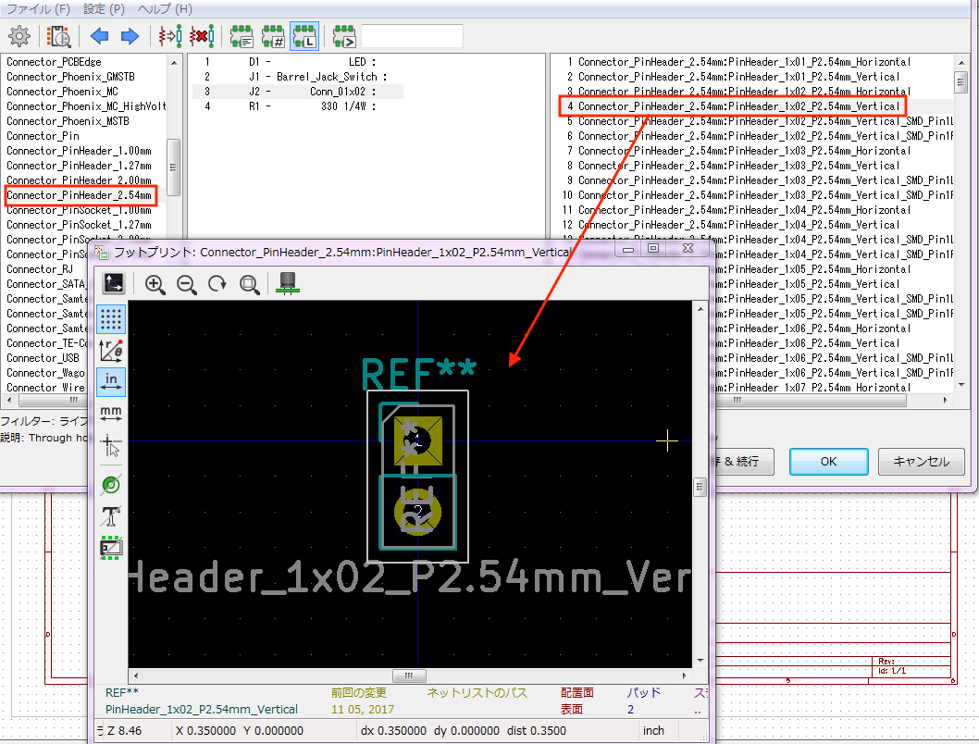
Task: Select Connector_PCBEdge library
Action: [54, 62]
